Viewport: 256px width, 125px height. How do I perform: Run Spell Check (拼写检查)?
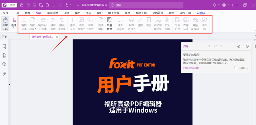(x=53, y=24)
